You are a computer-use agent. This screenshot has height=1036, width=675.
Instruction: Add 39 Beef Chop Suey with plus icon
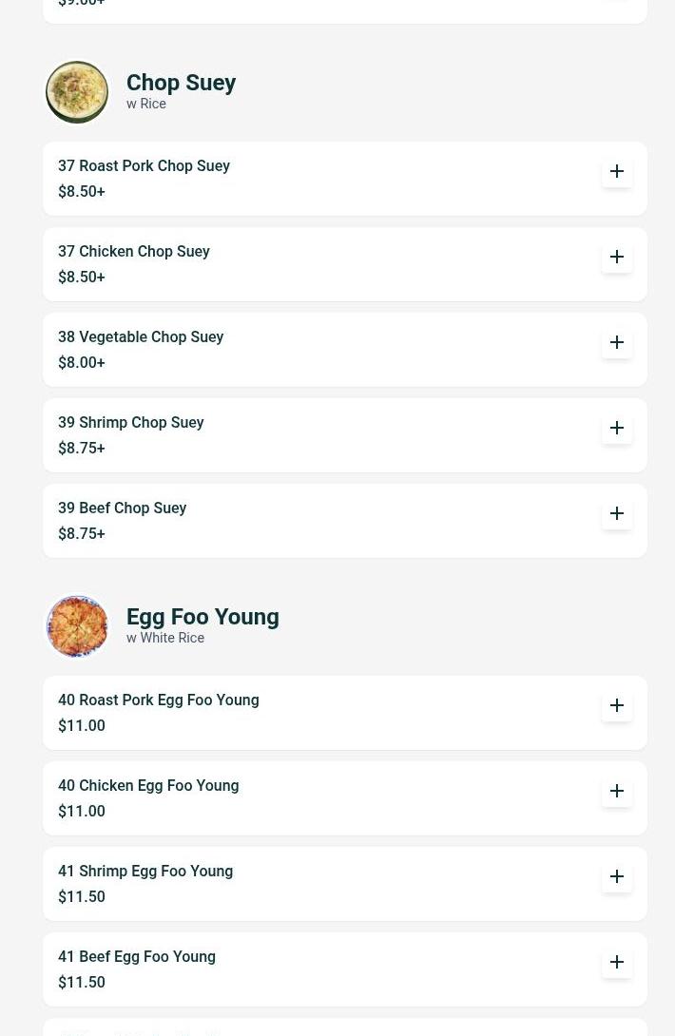(x=616, y=513)
